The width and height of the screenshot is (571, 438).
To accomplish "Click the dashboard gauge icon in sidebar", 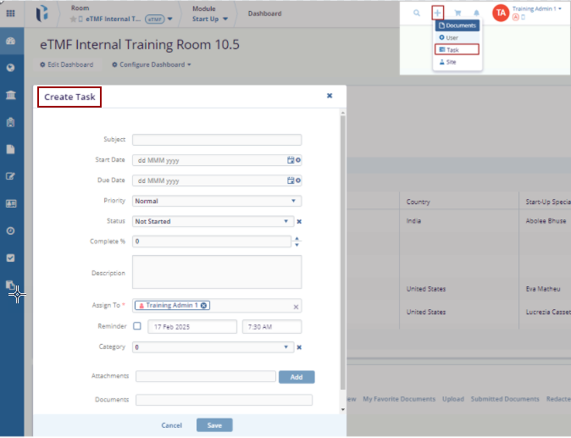I will (11, 42).
